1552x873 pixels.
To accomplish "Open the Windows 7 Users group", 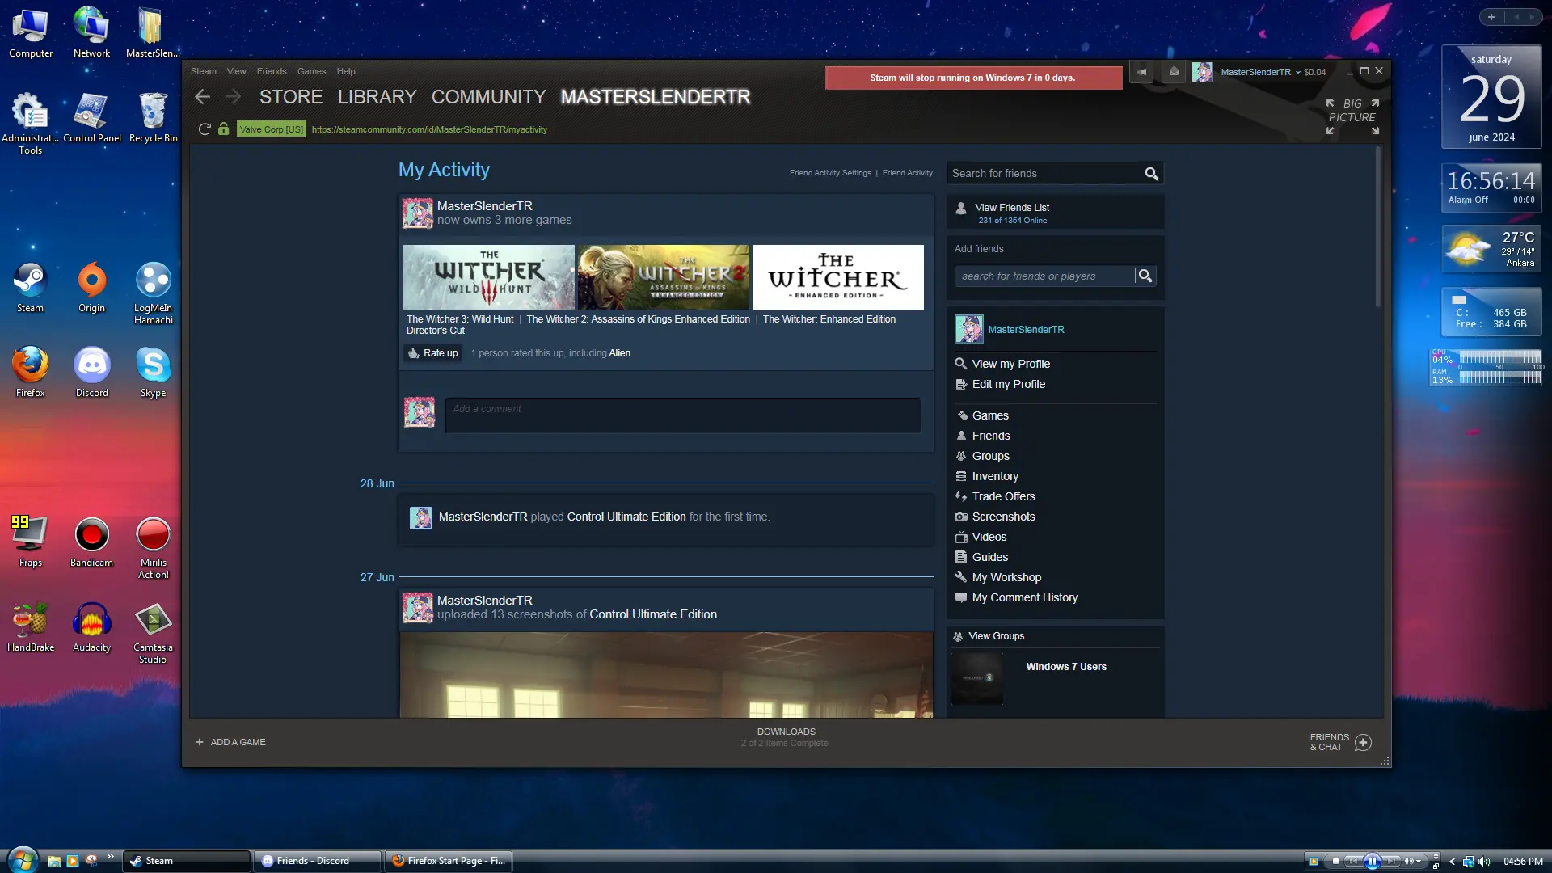I will click(1066, 667).
